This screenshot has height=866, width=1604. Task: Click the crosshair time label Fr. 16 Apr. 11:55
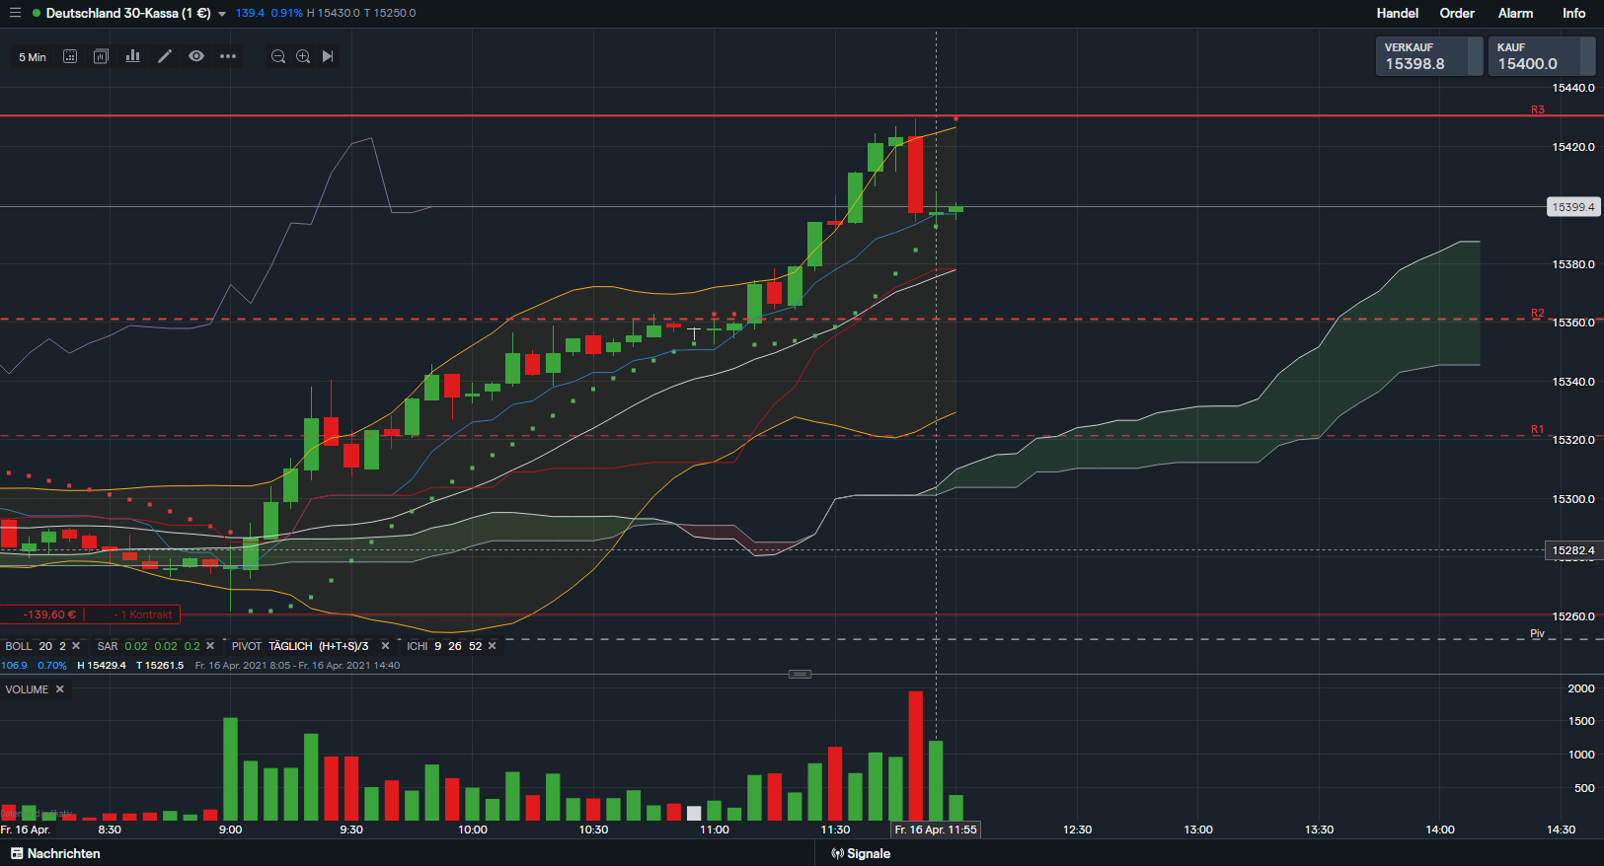[x=936, y=830]
